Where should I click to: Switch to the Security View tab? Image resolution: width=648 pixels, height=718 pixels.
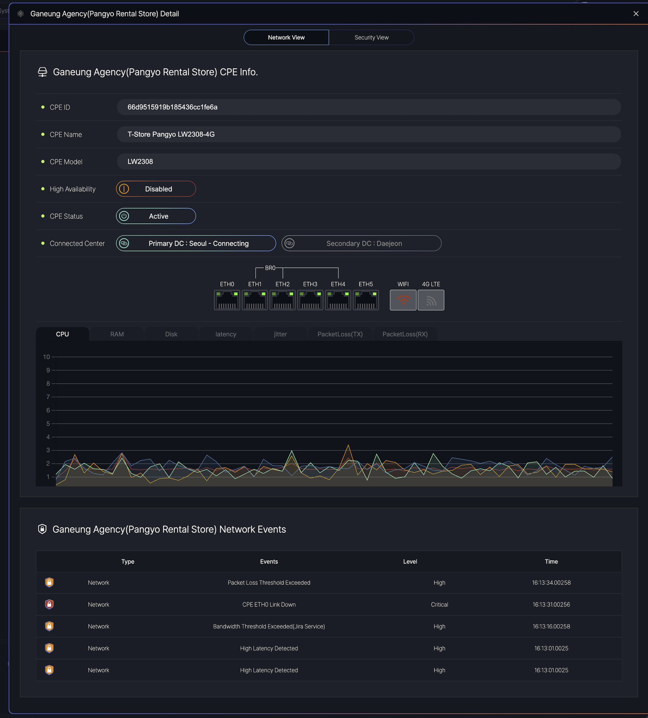coord(371,37)
